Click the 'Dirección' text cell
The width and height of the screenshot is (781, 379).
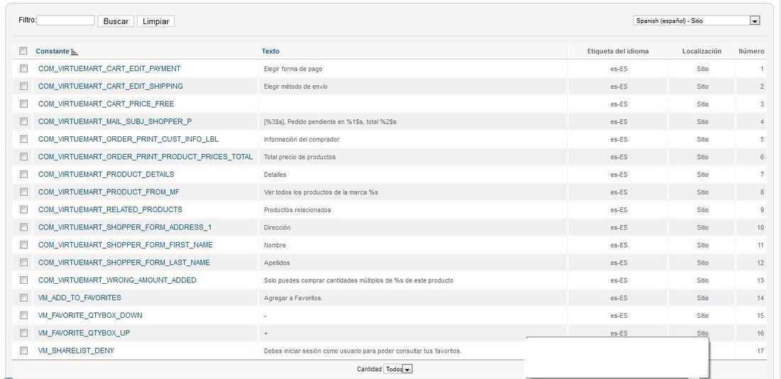pos(277,228)
